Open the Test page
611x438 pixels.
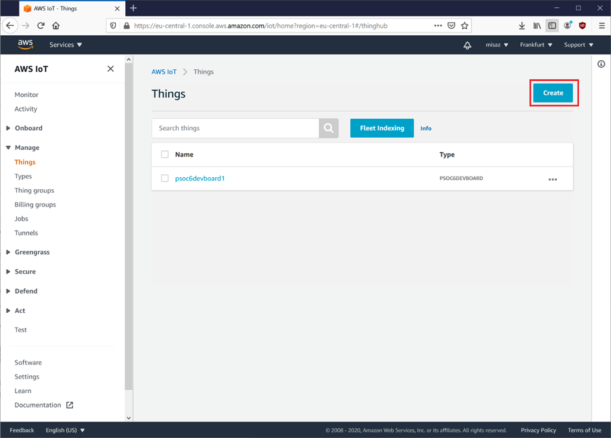pyautogui.click(x=21, y=329)
